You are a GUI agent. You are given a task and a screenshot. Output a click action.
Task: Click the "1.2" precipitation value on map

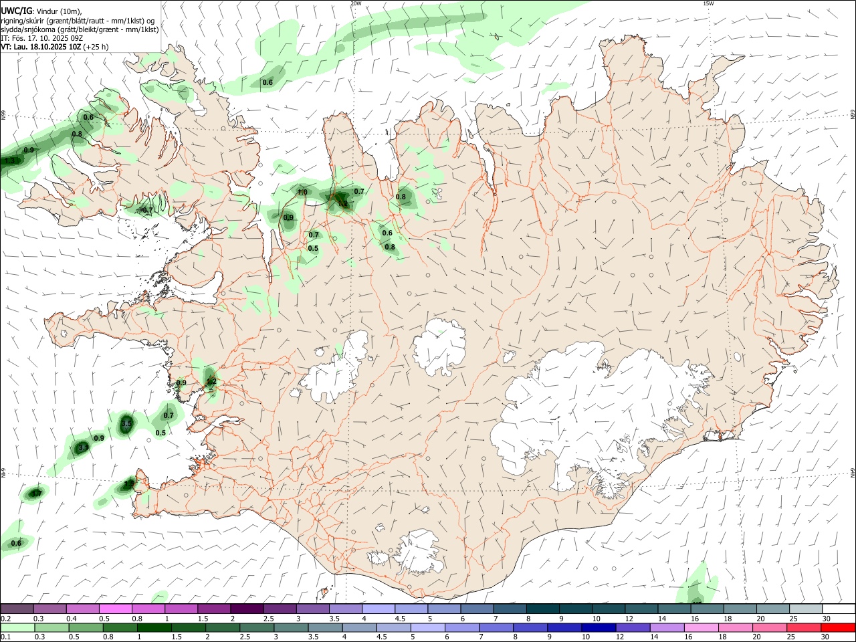pos(211,382)
